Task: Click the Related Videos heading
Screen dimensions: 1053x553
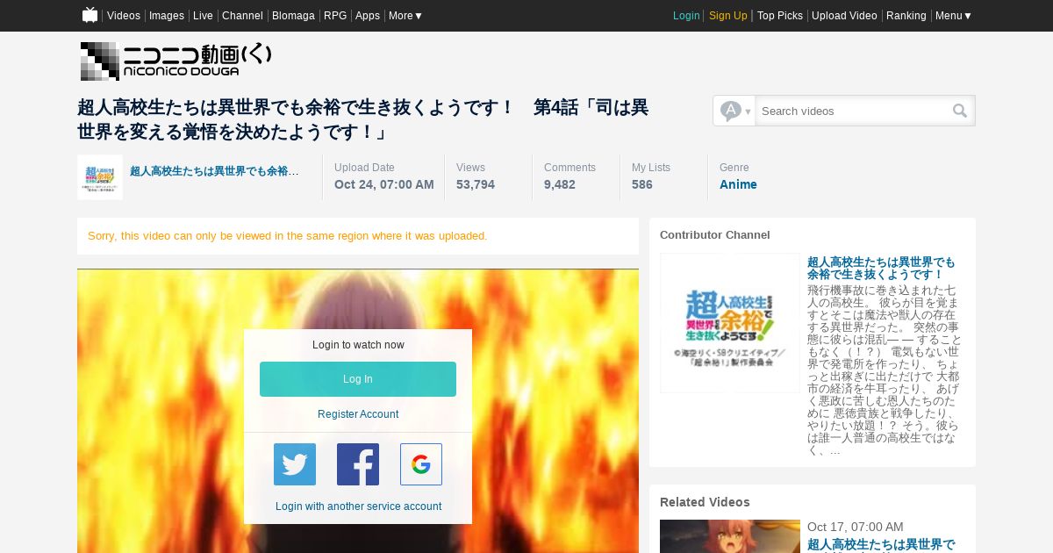Action: pos(705,502)
